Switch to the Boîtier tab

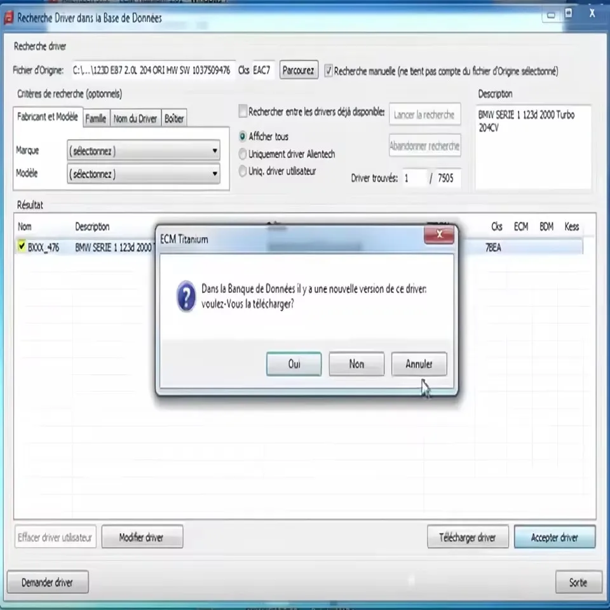pyautogui.click(x=174, y=118)
